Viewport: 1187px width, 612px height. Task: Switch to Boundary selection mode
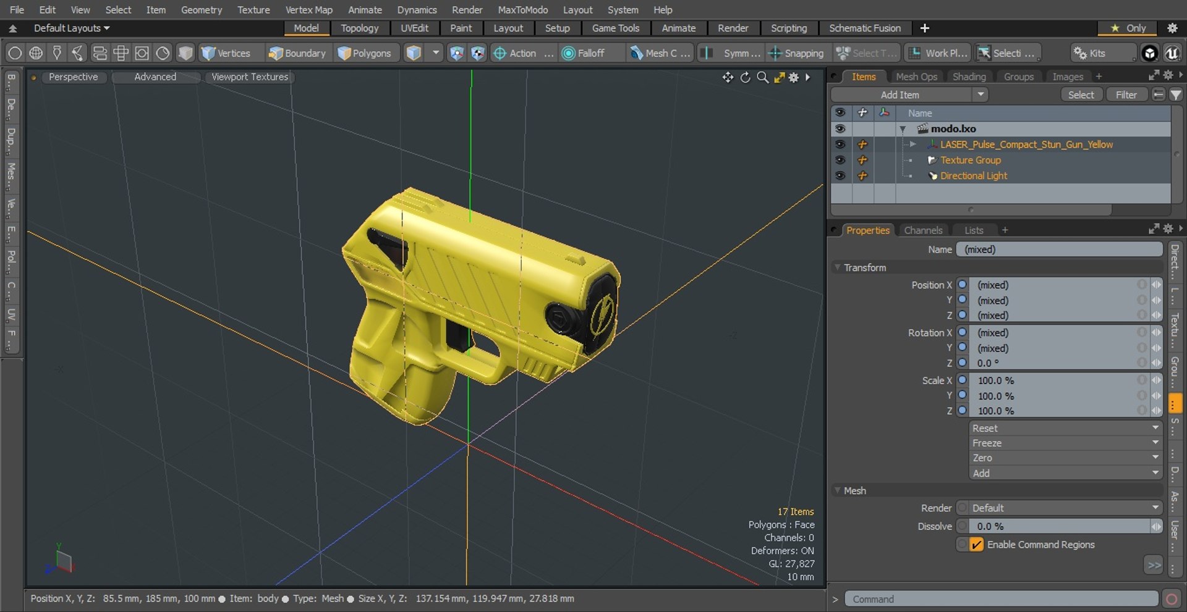297,53
